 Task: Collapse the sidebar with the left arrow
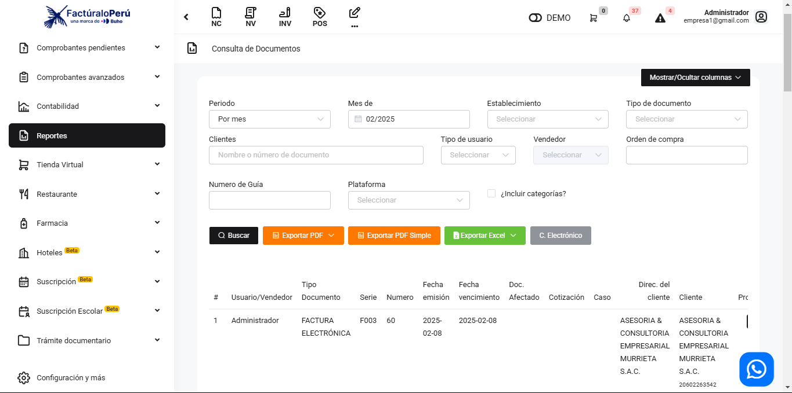point(186,17)
